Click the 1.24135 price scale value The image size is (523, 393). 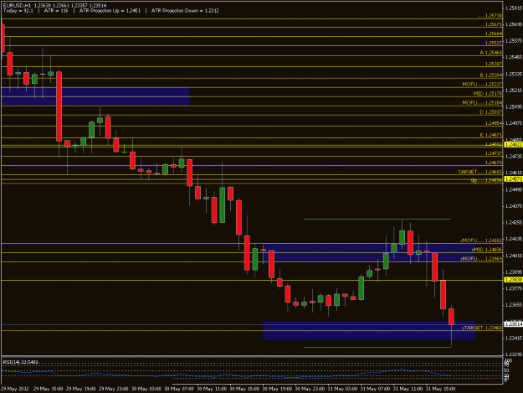coord(514,239)
